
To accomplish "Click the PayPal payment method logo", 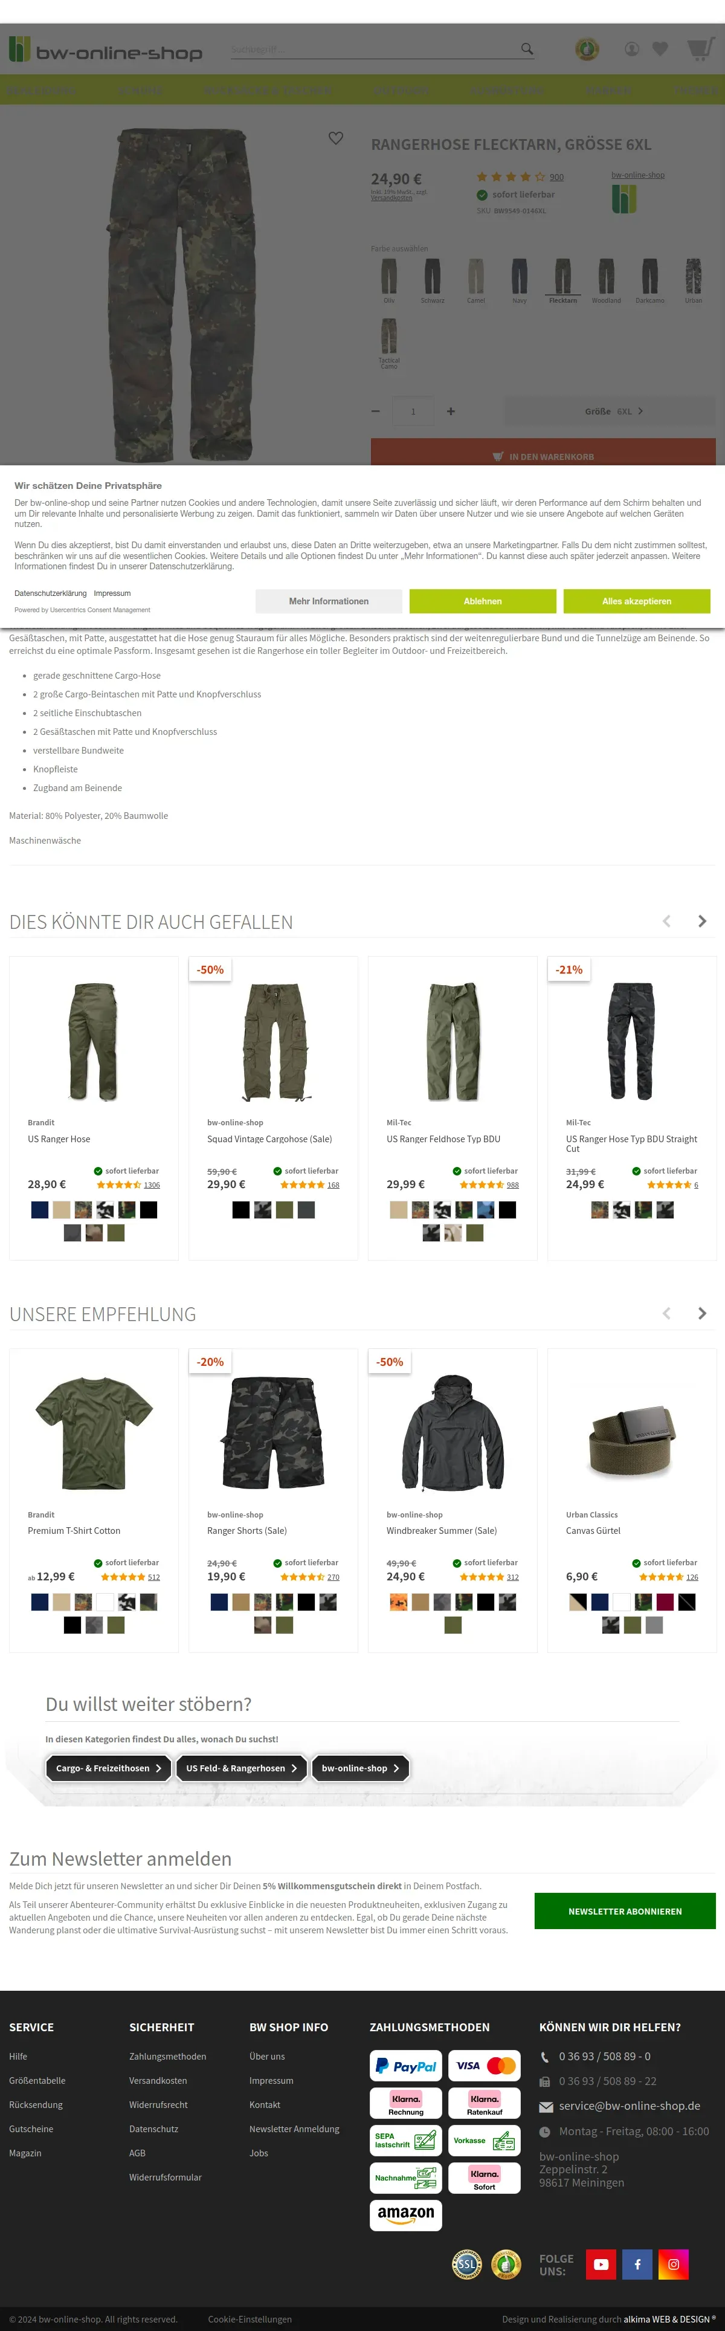I will tap(405, 2066).
